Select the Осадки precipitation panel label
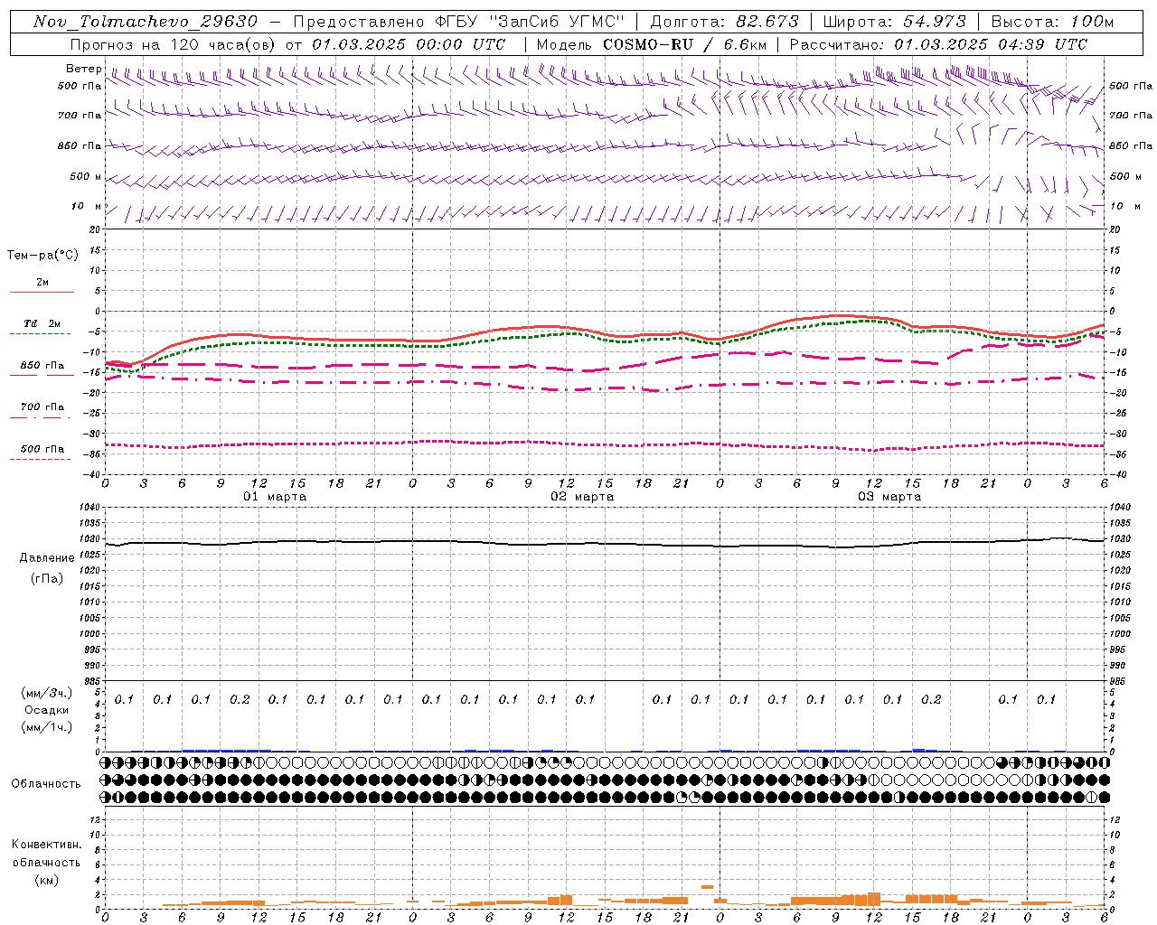This screenshot has width=1157, height=925. pyautogui.click(x=47, y=710)
